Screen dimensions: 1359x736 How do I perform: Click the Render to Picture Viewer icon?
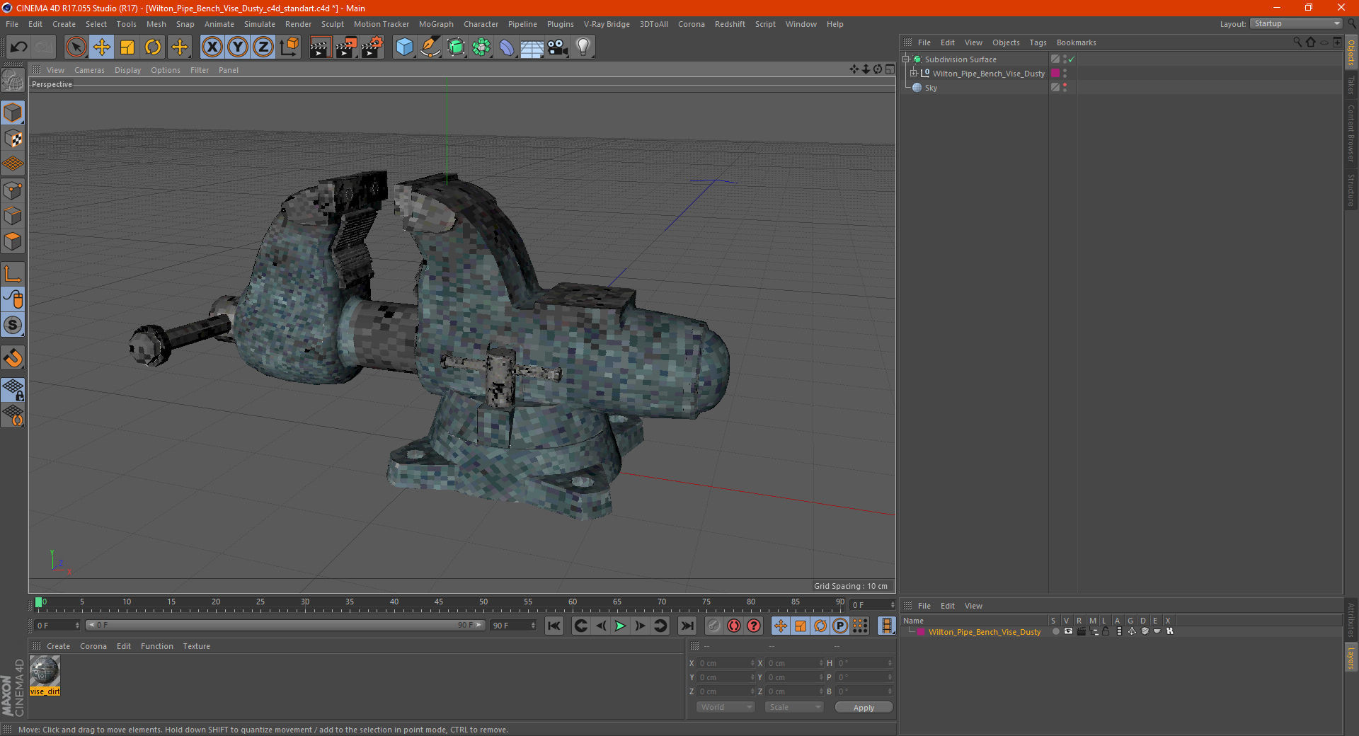(x=345, y=47)
